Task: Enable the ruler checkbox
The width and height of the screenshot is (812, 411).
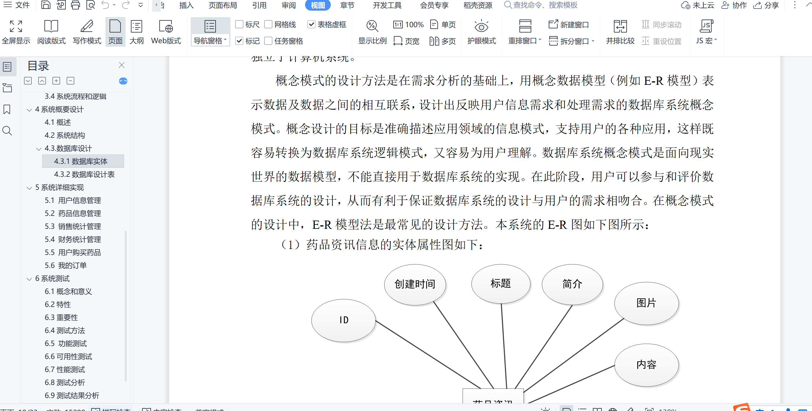Action: (239, 25)
